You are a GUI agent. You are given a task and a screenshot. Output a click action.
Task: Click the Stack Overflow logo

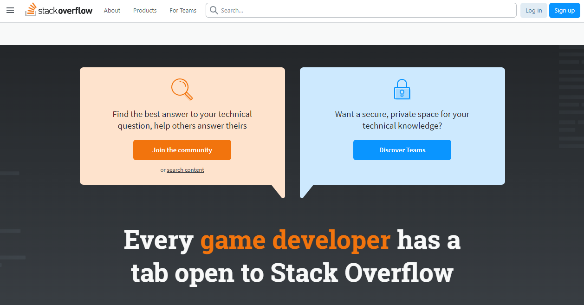[x=58, y=10]
